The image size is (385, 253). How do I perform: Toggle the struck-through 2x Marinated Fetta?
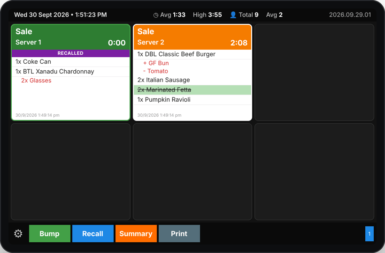192,90
